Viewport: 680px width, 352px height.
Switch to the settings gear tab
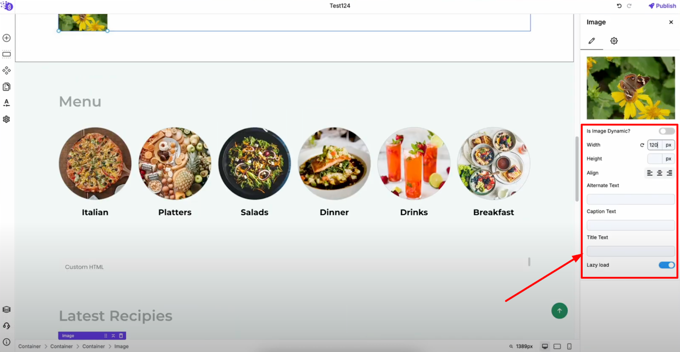pyautogui.click(x=614, y=41)
